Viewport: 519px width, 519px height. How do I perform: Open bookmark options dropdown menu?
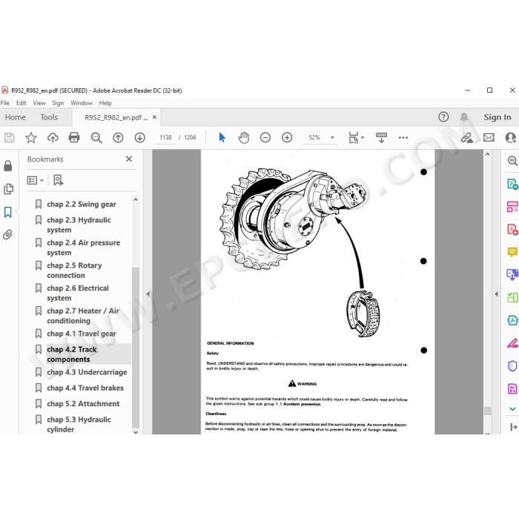pos(35,180)
